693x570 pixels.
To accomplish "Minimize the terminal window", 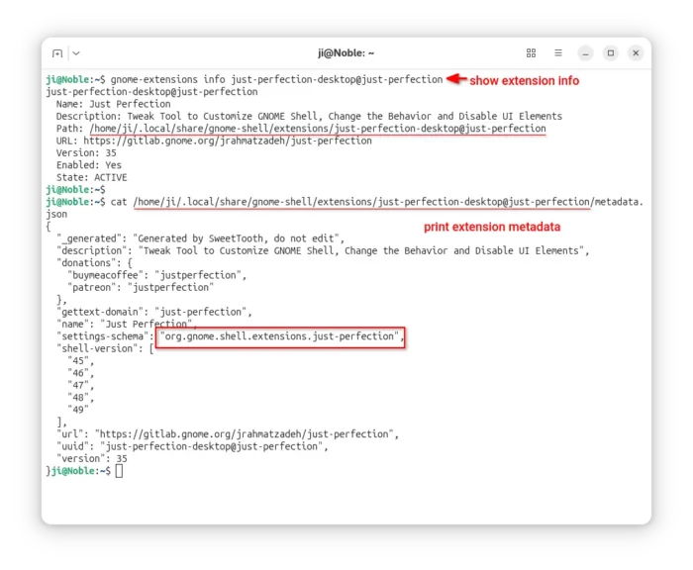I will tap(586, 53).
